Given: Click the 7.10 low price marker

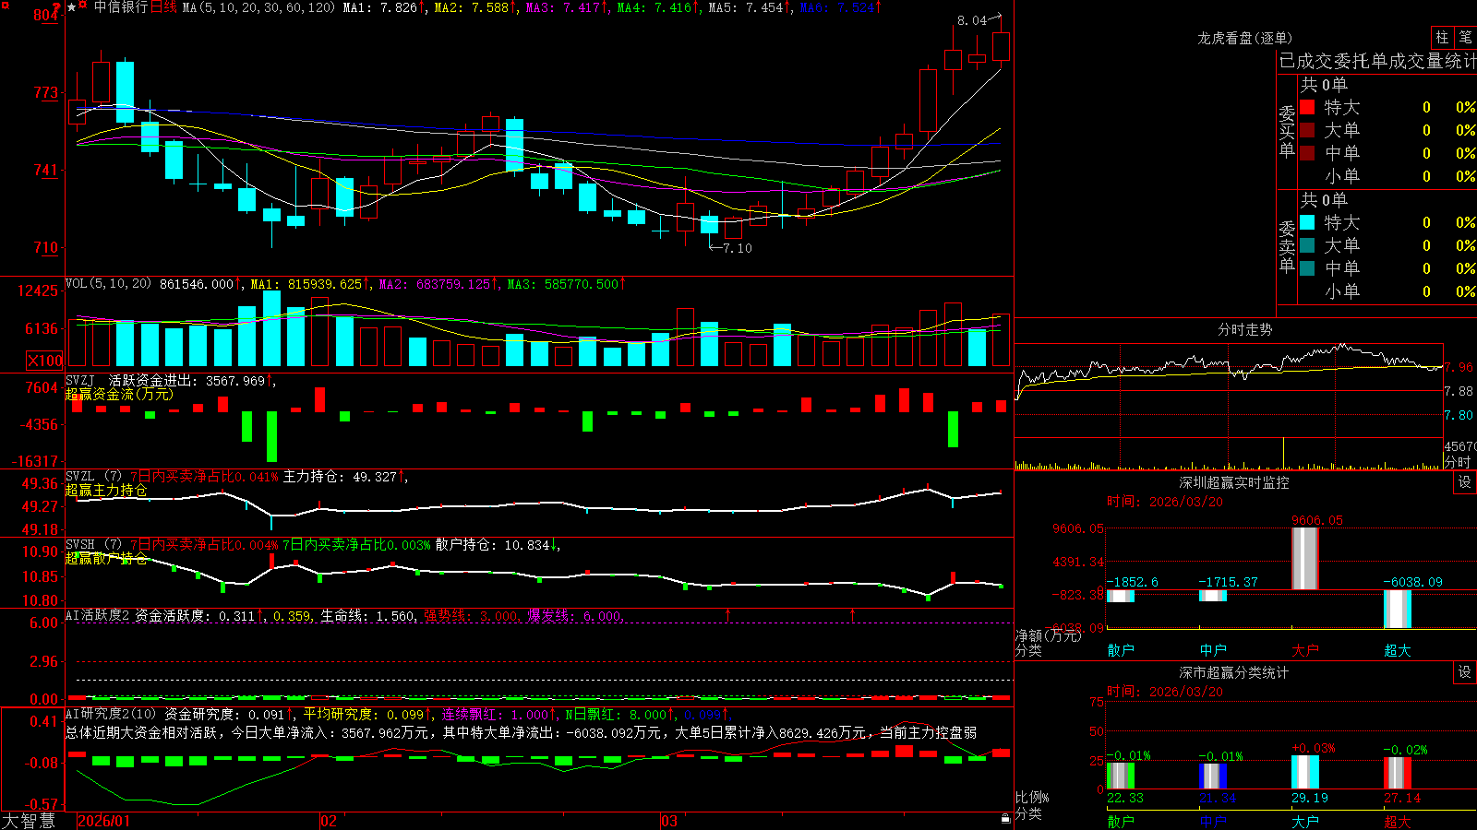Looking at the screenshot, I should click(x=737, y=248).
